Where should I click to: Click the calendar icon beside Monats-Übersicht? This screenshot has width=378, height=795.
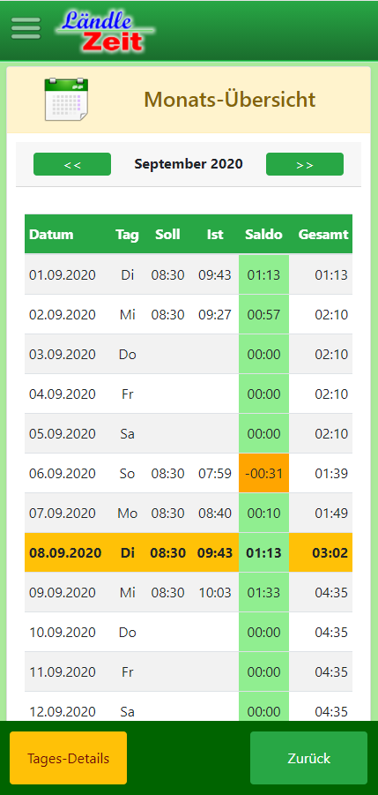[x=66, y=100]
